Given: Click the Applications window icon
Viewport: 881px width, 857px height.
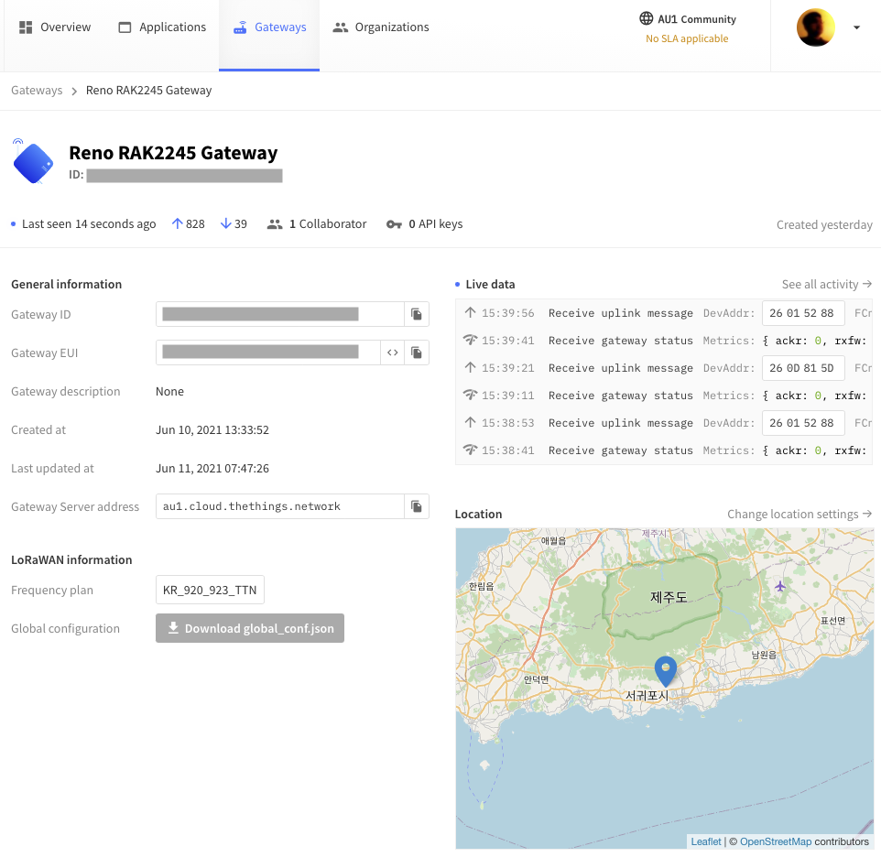Looking at the screenshot, I should (125, 27).
